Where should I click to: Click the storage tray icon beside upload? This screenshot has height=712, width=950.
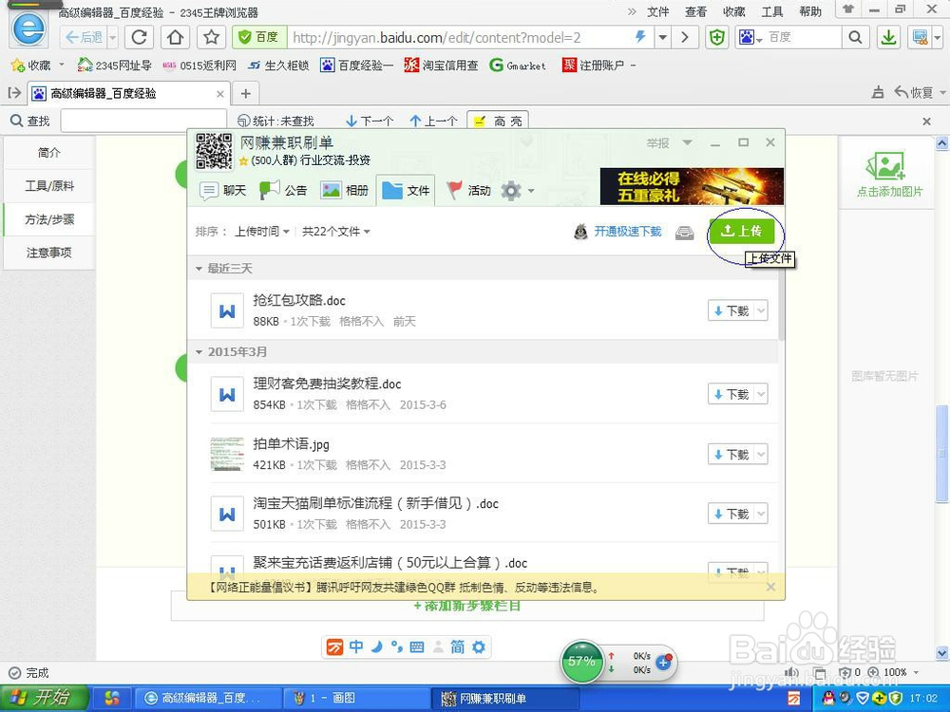click(685, 233)
